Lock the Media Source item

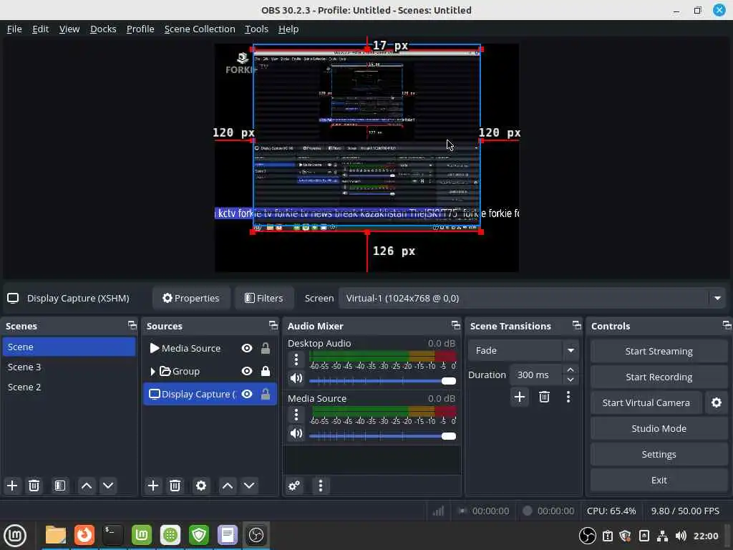(x=265, y=348)
